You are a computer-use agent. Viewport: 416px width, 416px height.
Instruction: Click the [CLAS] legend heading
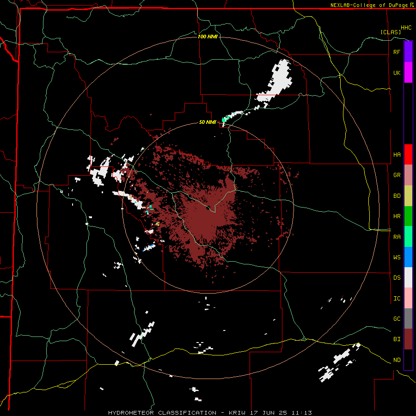[391, 32]
